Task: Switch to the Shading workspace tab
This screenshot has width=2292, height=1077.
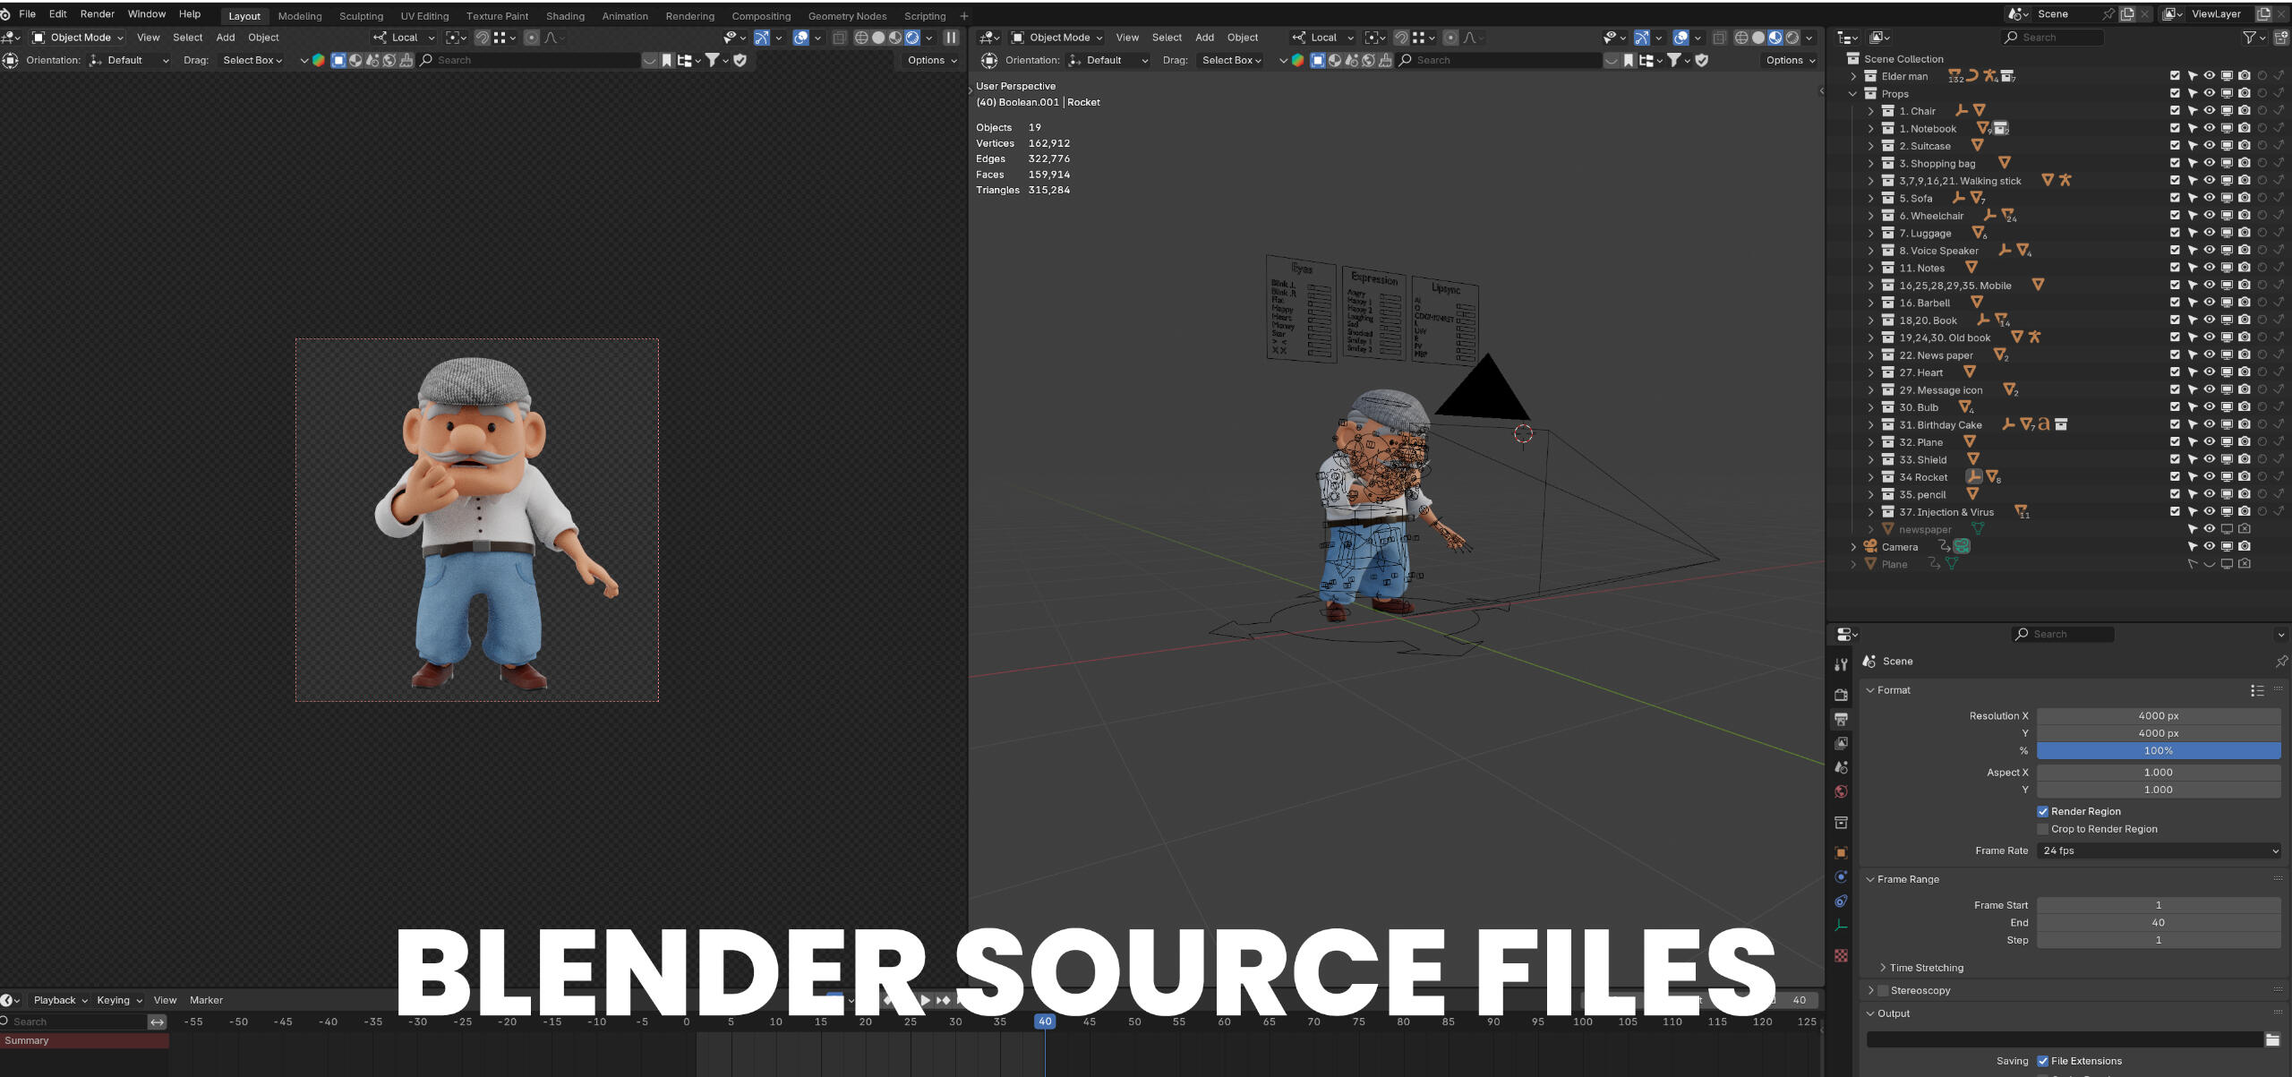Action: tap(564, 16)
